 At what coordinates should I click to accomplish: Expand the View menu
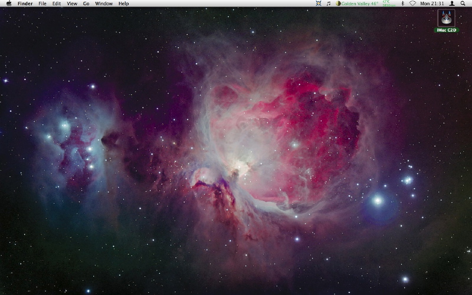pyautogui.click(x=72, y=4)
